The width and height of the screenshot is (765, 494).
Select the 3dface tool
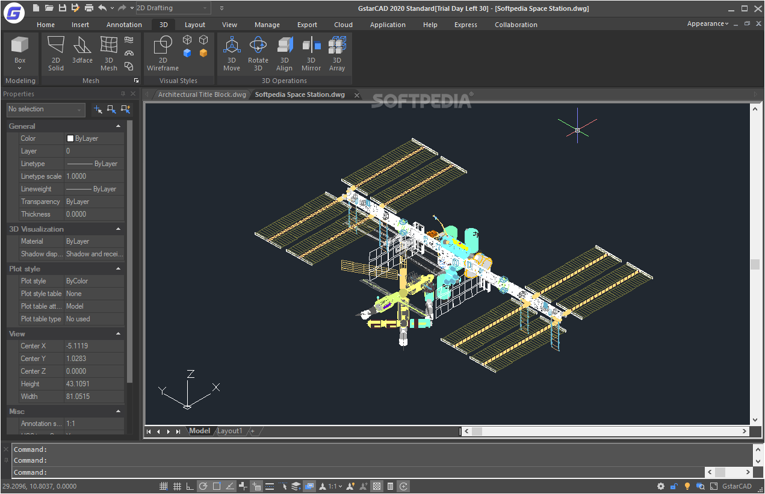82,49
